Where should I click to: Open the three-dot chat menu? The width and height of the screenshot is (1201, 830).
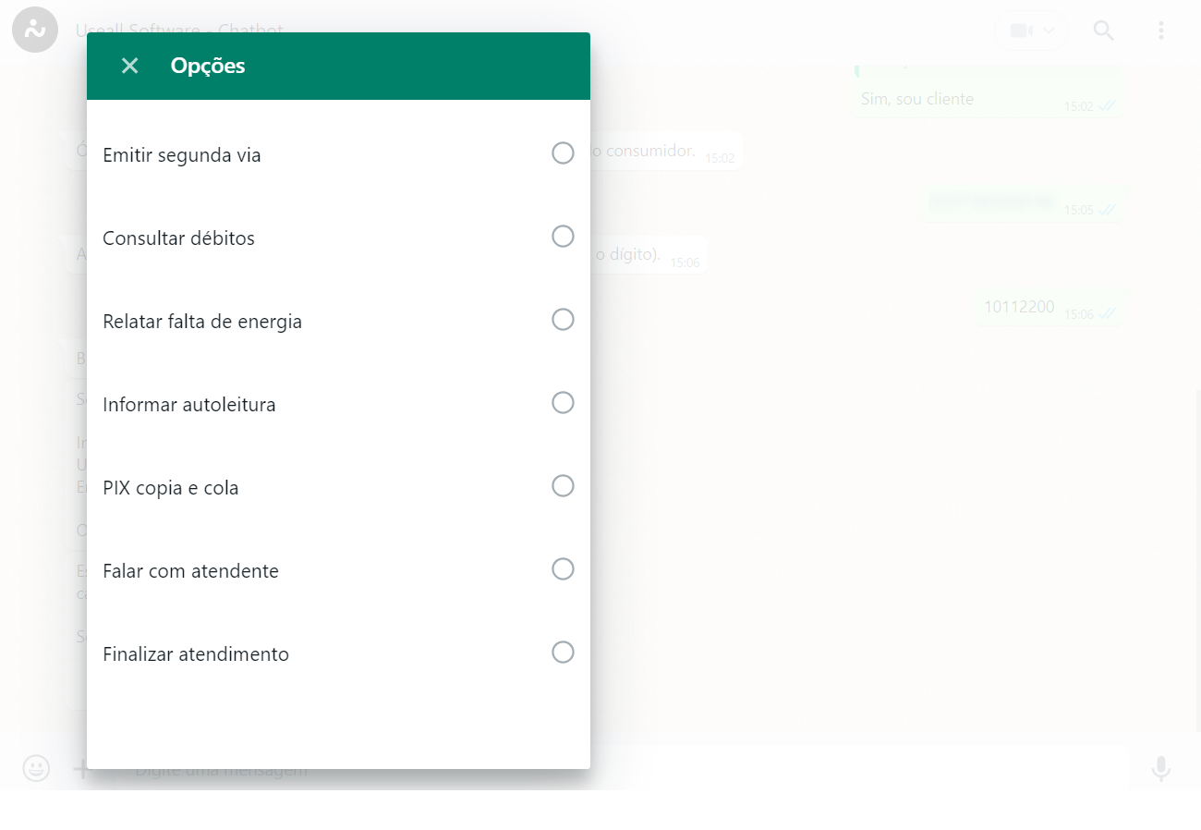1161,31
